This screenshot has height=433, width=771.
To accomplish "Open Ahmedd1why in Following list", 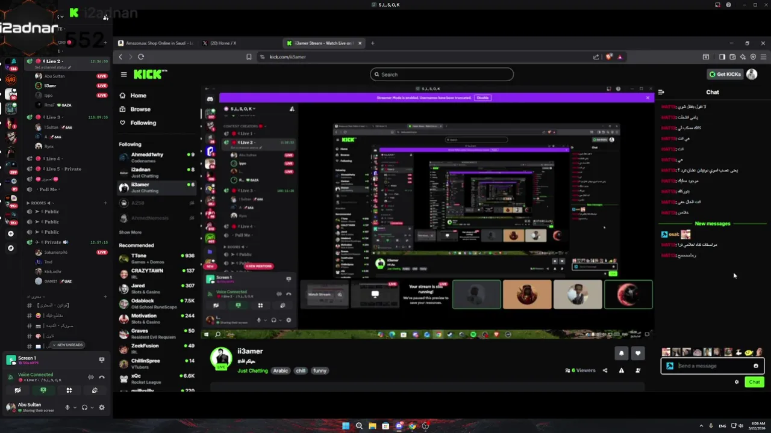I will pyautogui.click(x=157, y=158).
